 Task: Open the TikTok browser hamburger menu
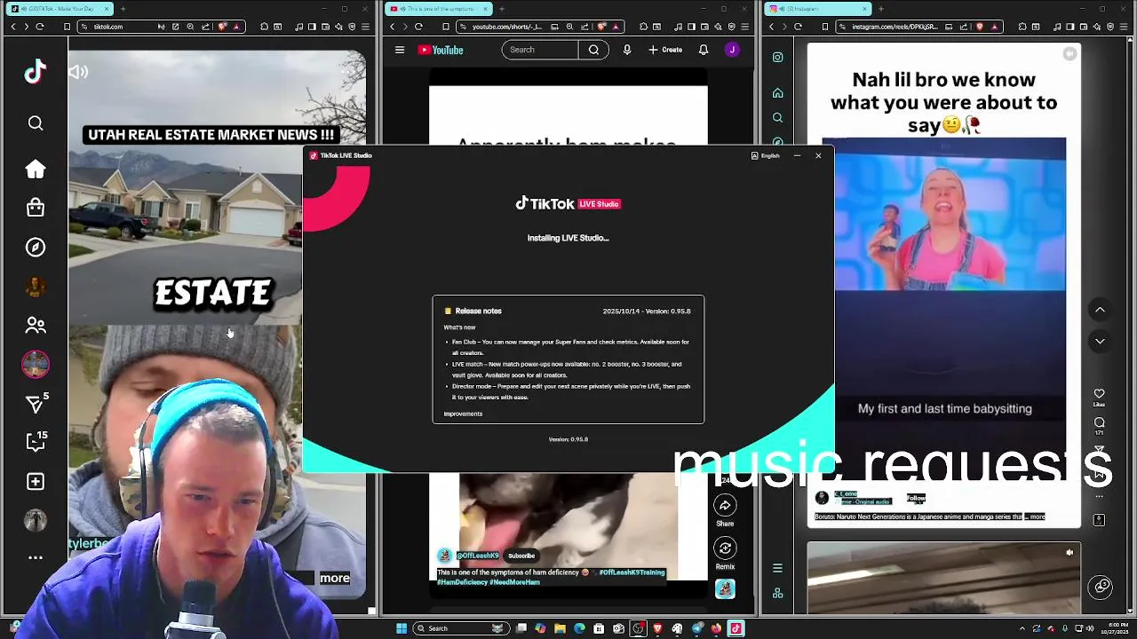pos(365,27)
